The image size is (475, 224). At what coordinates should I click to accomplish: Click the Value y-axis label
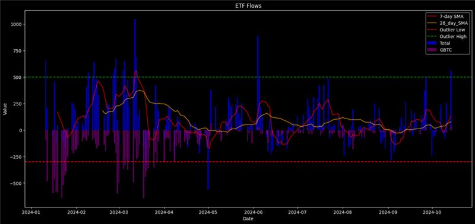click(x=5, y=109)
